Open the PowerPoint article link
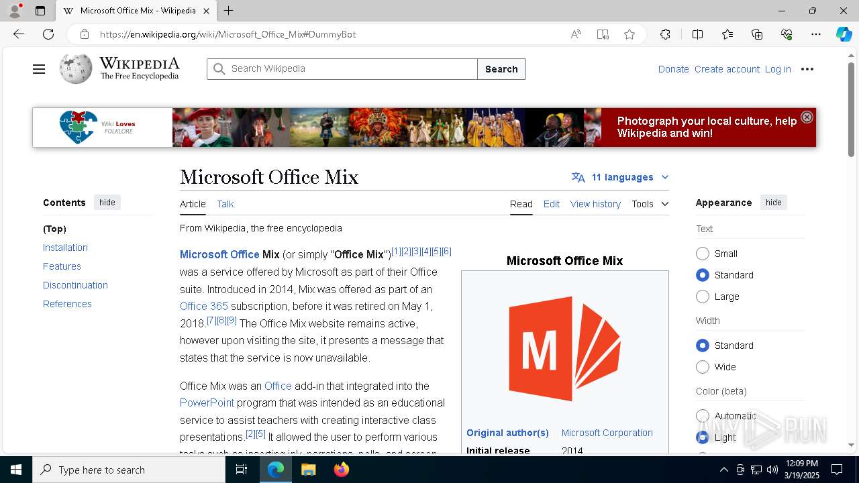The image size is (859, 483). point(207,402)
